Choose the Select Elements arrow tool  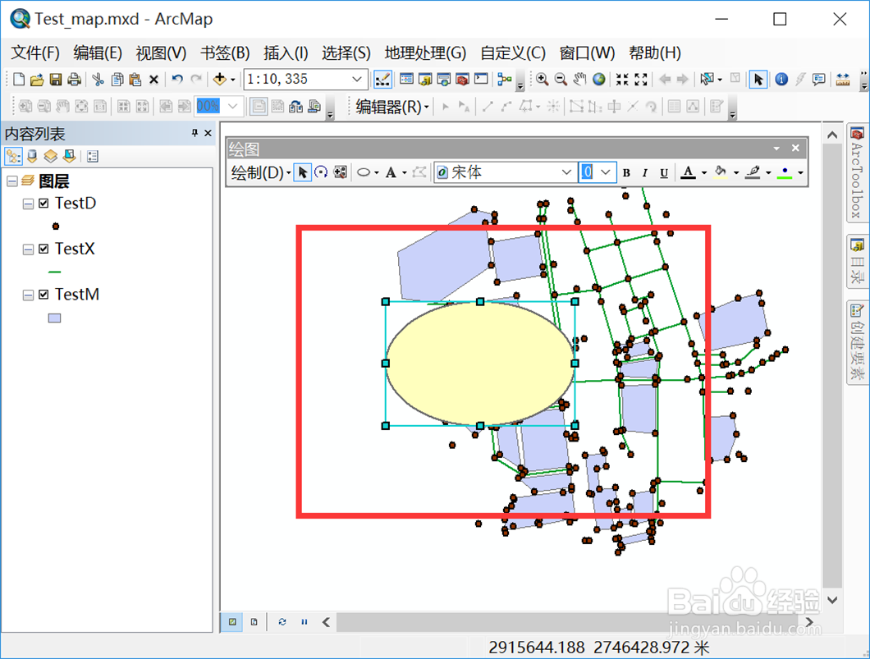tap(758, 80)
